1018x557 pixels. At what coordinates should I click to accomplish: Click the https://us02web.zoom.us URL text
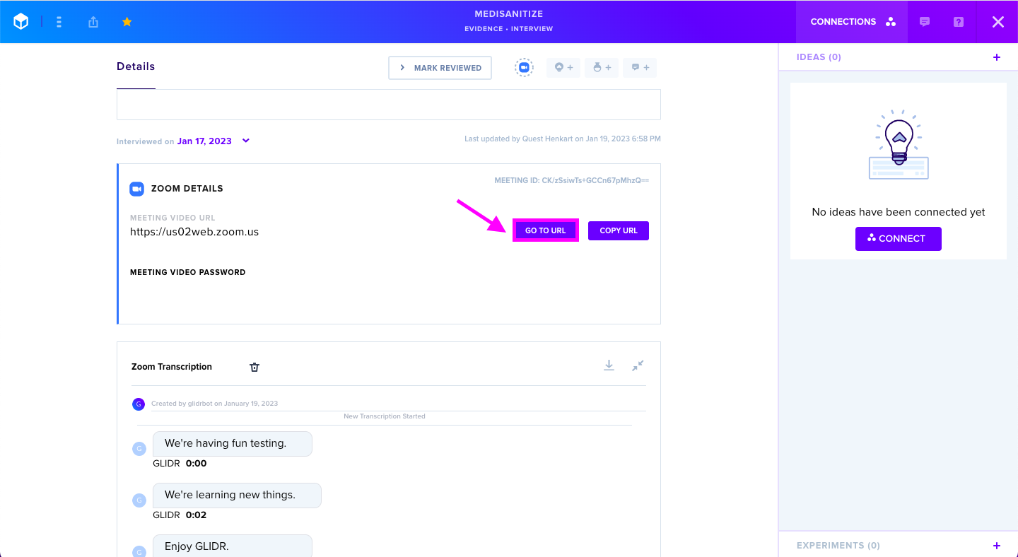coord(194,232)
